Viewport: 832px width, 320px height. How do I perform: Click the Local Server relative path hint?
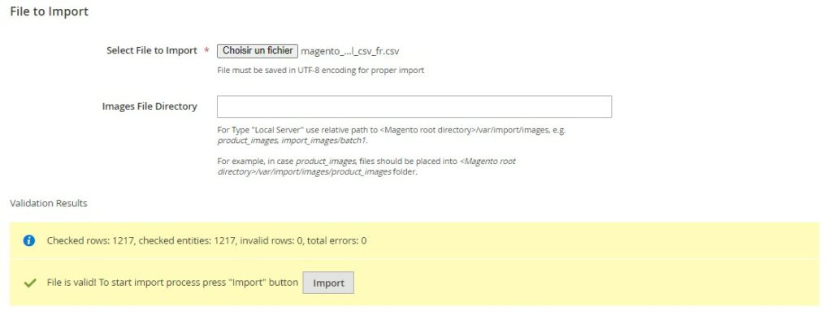(392, 129)
